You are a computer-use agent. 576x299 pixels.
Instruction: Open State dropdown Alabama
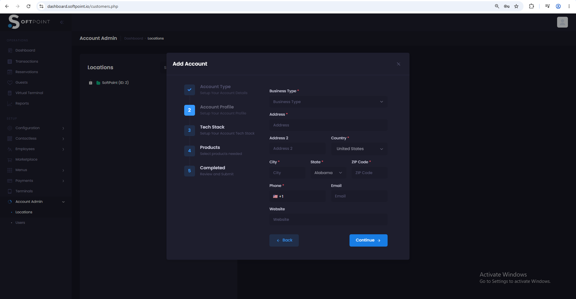(x=328, y=173)
